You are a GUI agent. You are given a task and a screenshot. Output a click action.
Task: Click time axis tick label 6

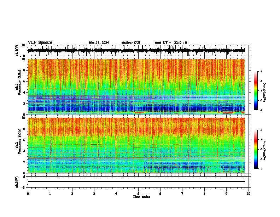click(161, 194)
